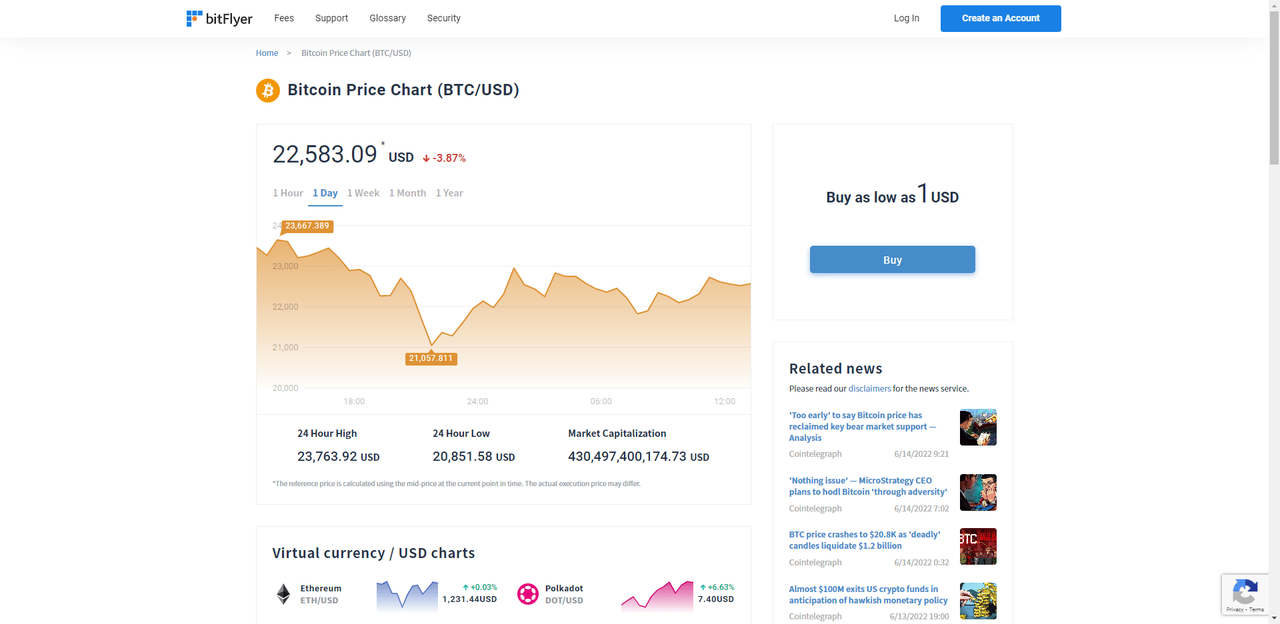Navigate to the Glossary
This screenshot has height=624, width=1280.
pos(387,18)
